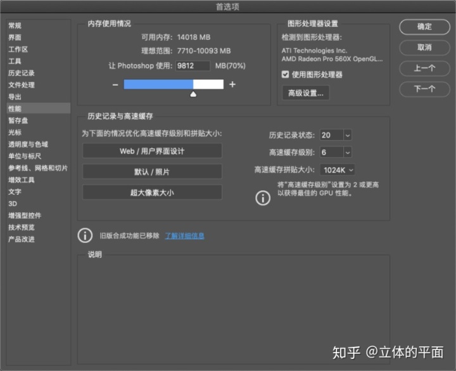Select 常规 in the sidebar
The width and height of the screenshot is (456, 371).
[38, 25]
